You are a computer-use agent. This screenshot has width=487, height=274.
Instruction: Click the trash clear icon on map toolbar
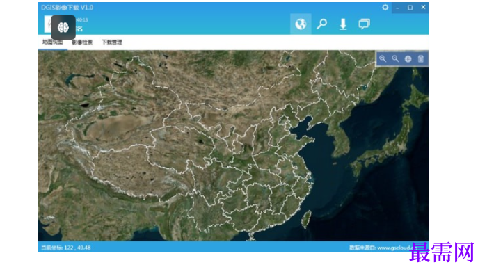[420, 58]
